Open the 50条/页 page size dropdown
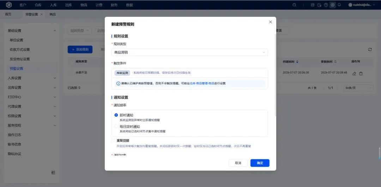Image resolution: width=381 pixels, height=187 pixels. (x=358, y=88)
